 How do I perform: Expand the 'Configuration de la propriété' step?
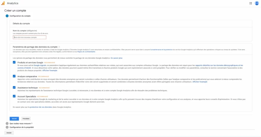coord(22,127)
